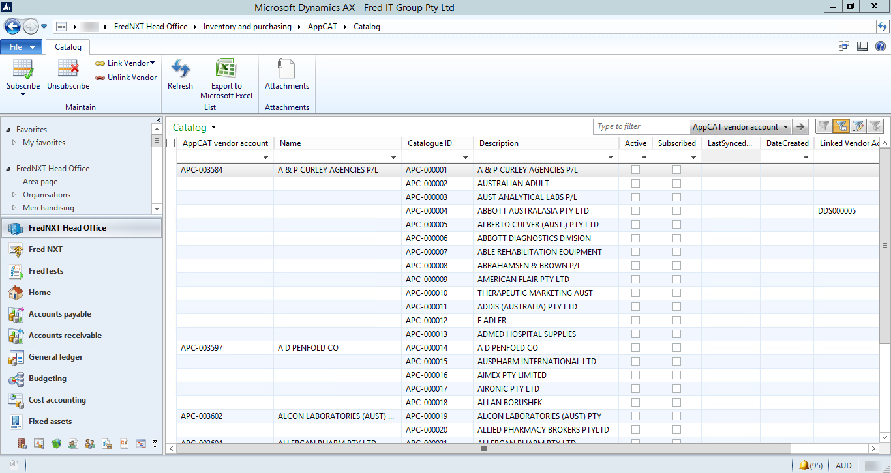891x473 pixels.
Task: Tick Subscribed checkbox for ABBOTT DIAGNOSTICS DIVISION
Action: tap(676, 238)
